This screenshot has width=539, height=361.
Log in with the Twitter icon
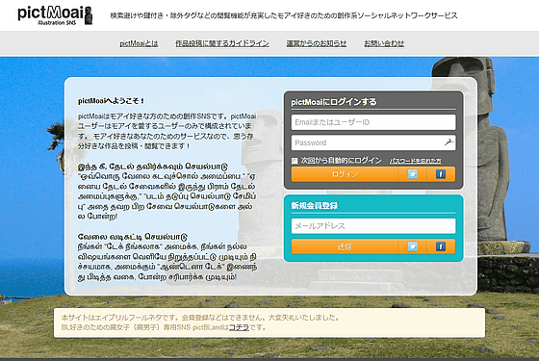pyautogui.click(x=413, y=174)
